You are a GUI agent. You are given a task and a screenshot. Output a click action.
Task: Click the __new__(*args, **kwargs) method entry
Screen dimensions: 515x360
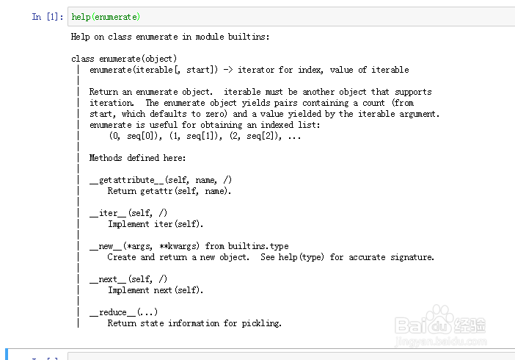tap(189, 246)
